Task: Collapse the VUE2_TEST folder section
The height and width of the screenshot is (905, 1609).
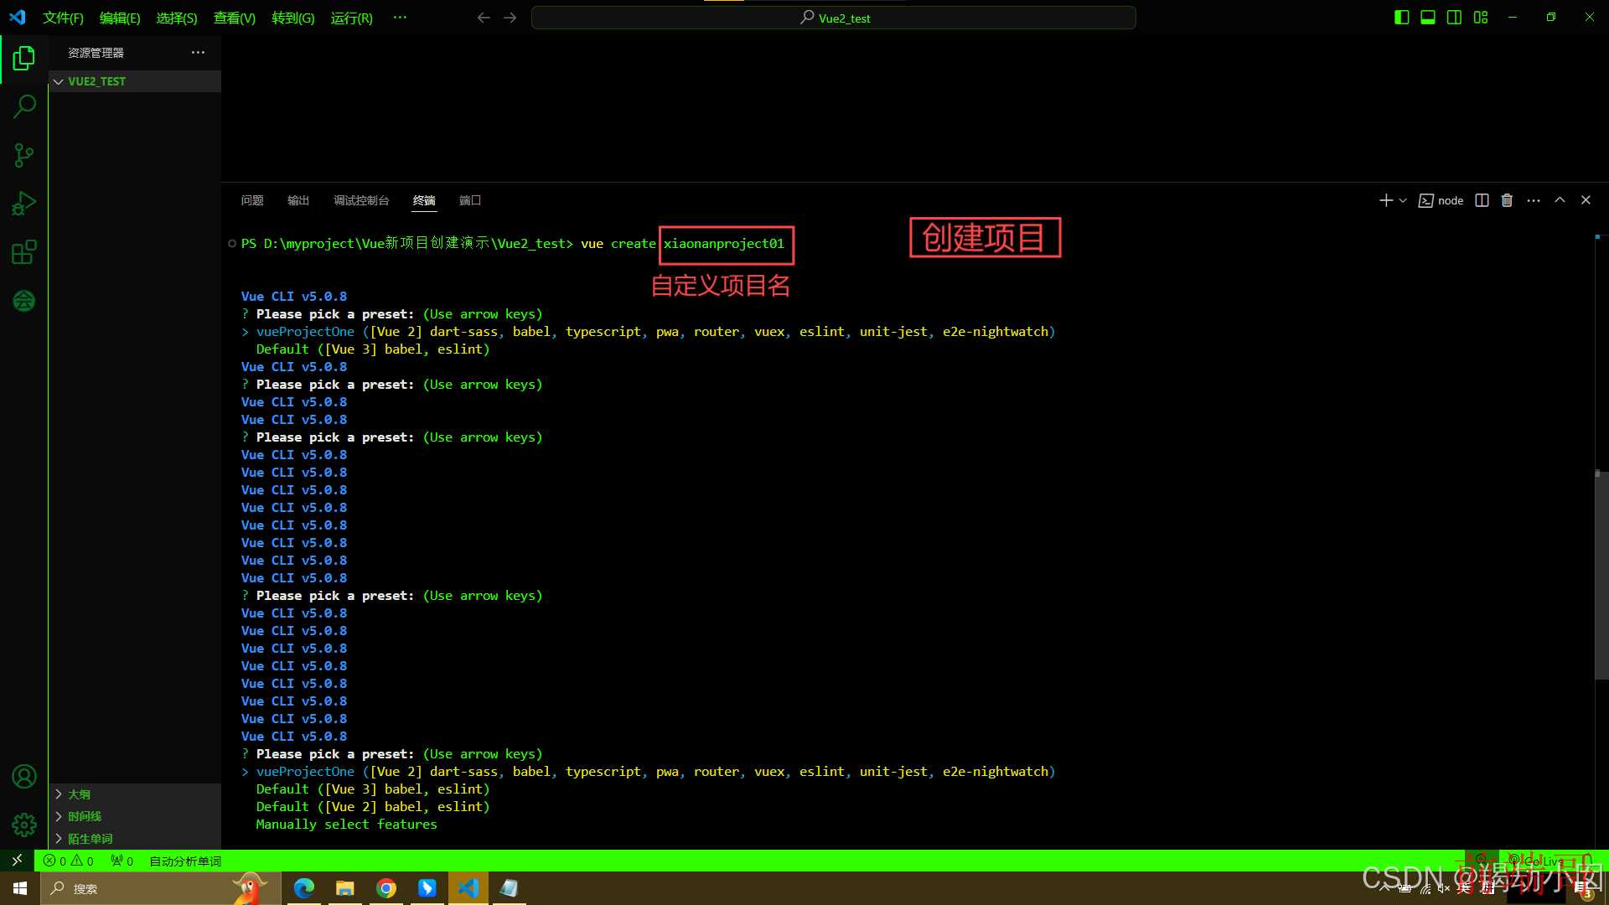Action: click(x=134, y=81)
